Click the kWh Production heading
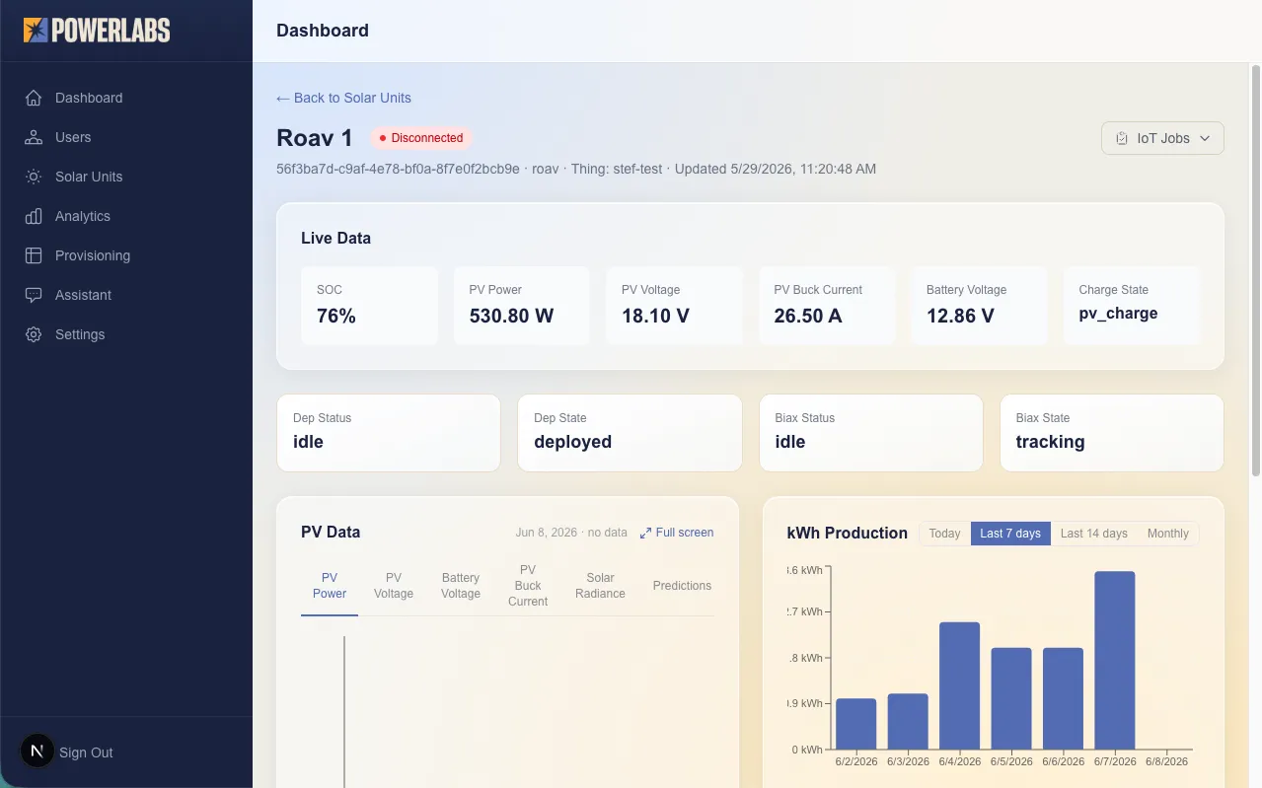1262x788 pixels. coord(848,533)
